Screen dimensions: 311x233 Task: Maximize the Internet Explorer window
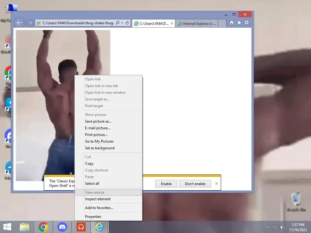(234, 15)
